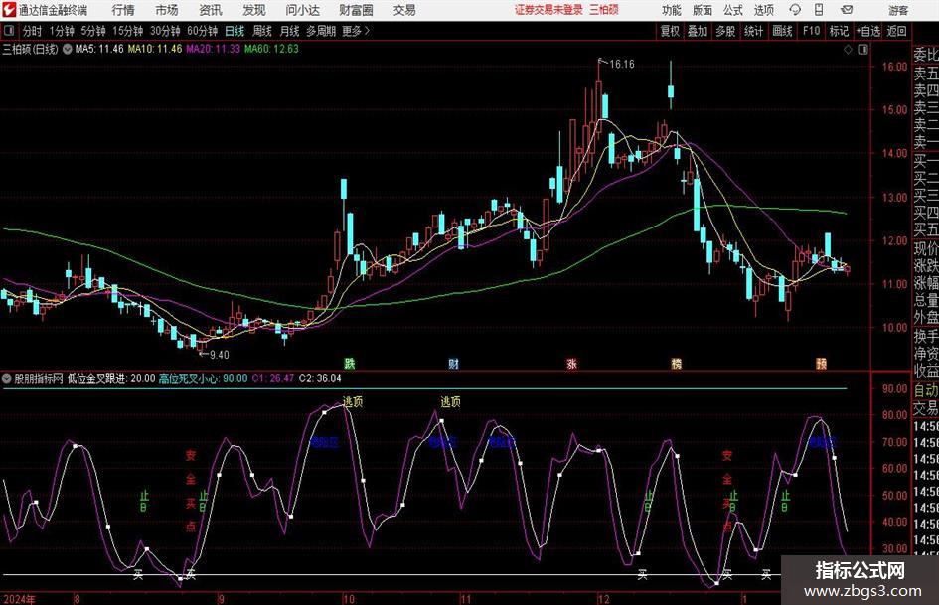
Task: Select the 5分钟 period
Action: [93, 31]
